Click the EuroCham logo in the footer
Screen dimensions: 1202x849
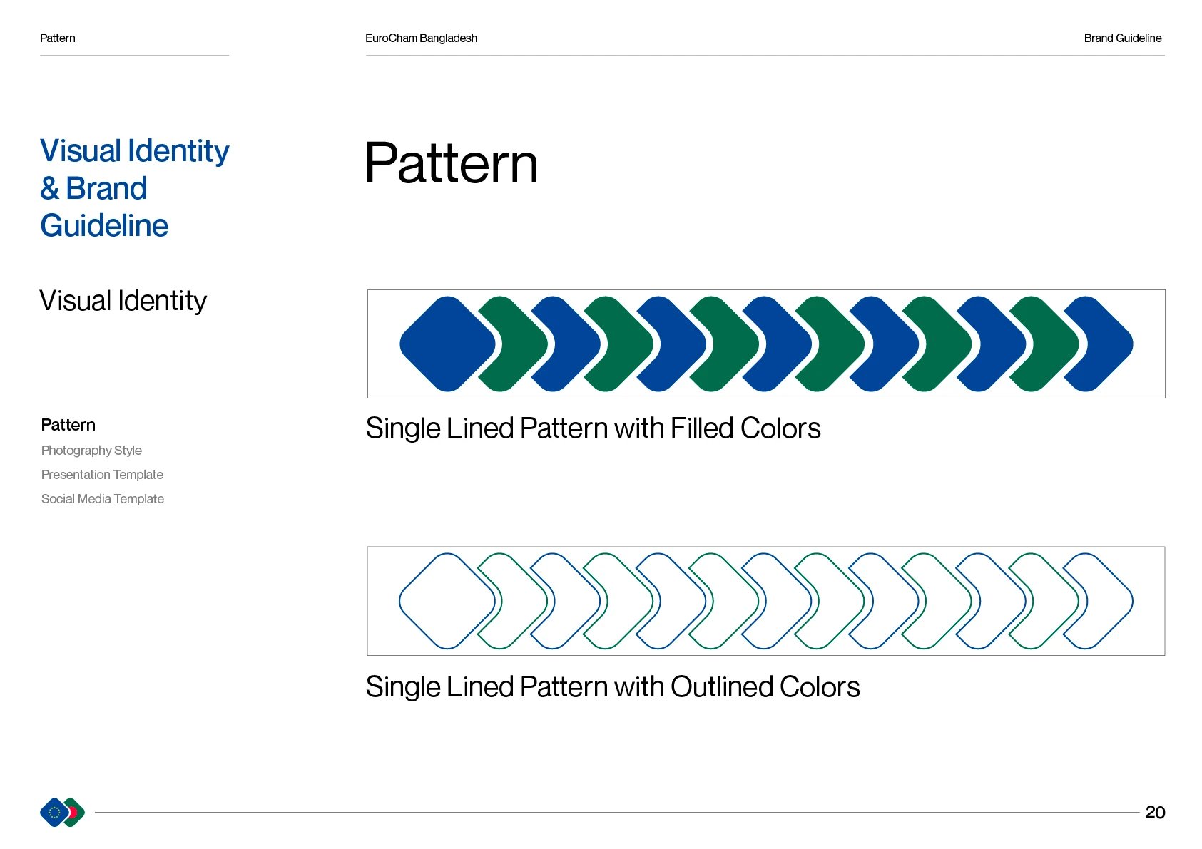point(62,812)
